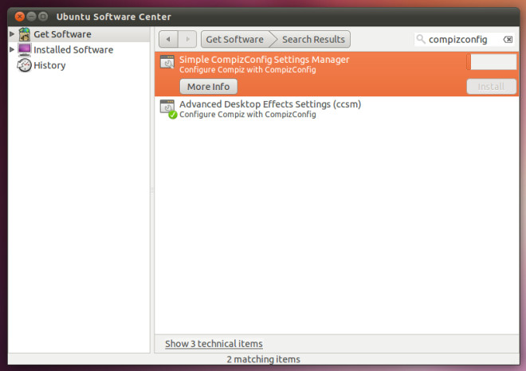Screen dimensions: 526x371
Task: Click the magnifying glass search icon
Action: [x=421, y=39]
